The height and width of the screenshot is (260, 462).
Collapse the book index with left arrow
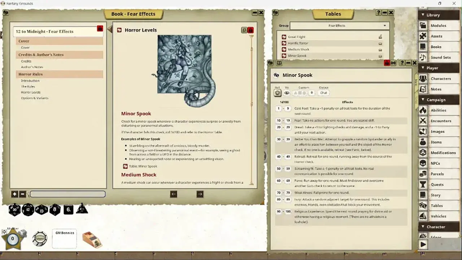pyautogui.click(x=110, y=29)
